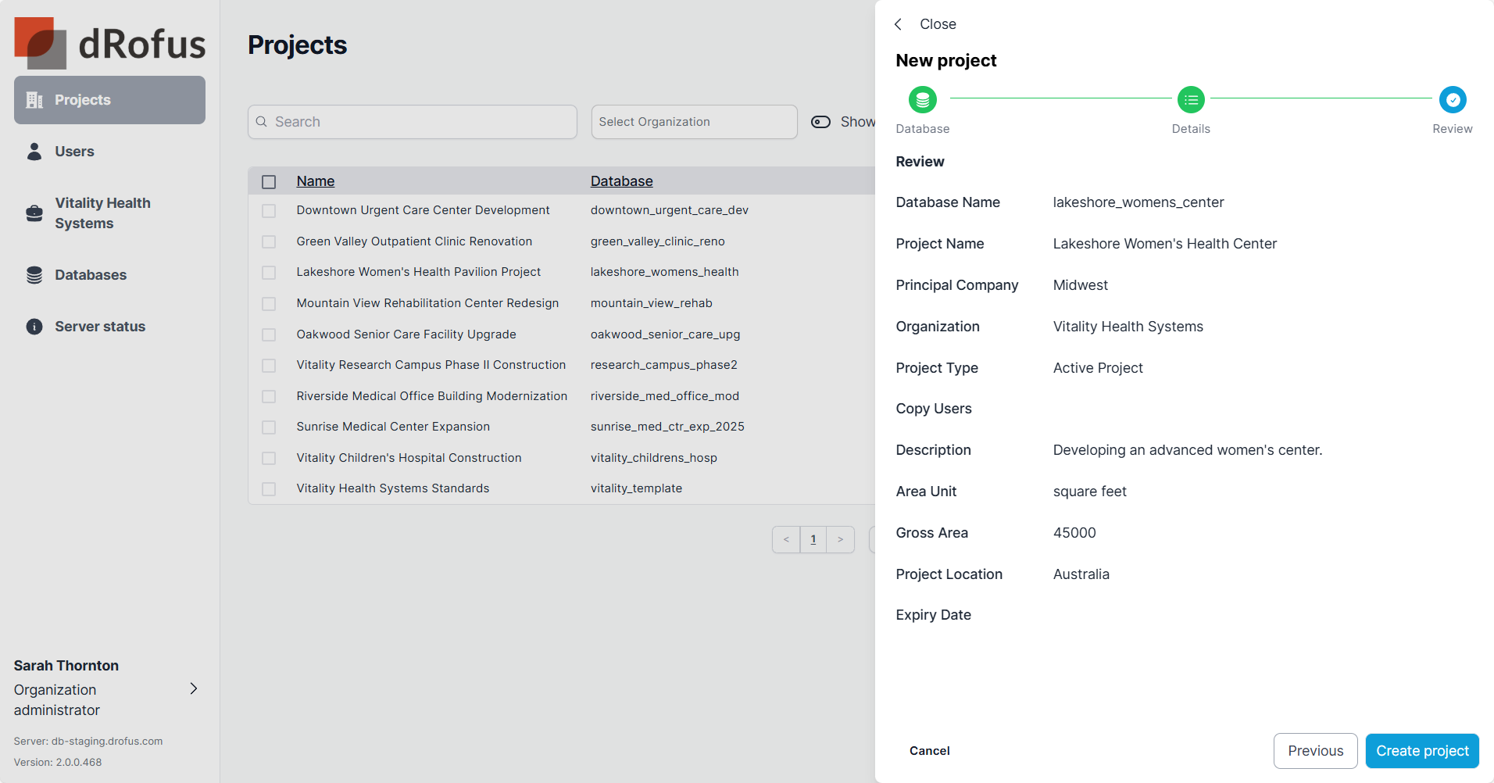
Task: Click the next page arrow in pagination
Action: pyautogui.click(x=840, y=539)
